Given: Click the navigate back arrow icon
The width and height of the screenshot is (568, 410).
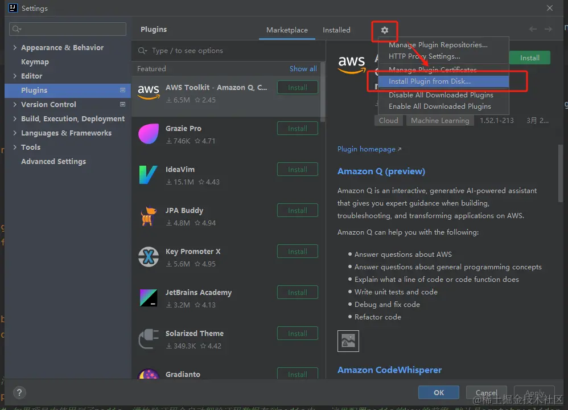Looking at the screenshot, I should tap(533, 29).
